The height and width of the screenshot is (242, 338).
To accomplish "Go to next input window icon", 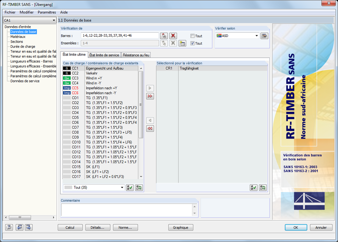I will point(29,227).
